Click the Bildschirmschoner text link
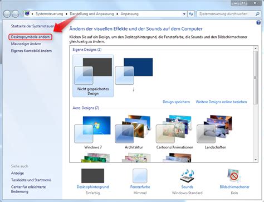Image resolution: width=264 pixels, height=202 pixels. pos(234,187)
